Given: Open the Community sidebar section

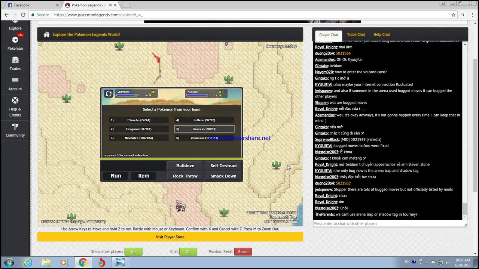Looking at the screenshot, I should pos(15,130).
